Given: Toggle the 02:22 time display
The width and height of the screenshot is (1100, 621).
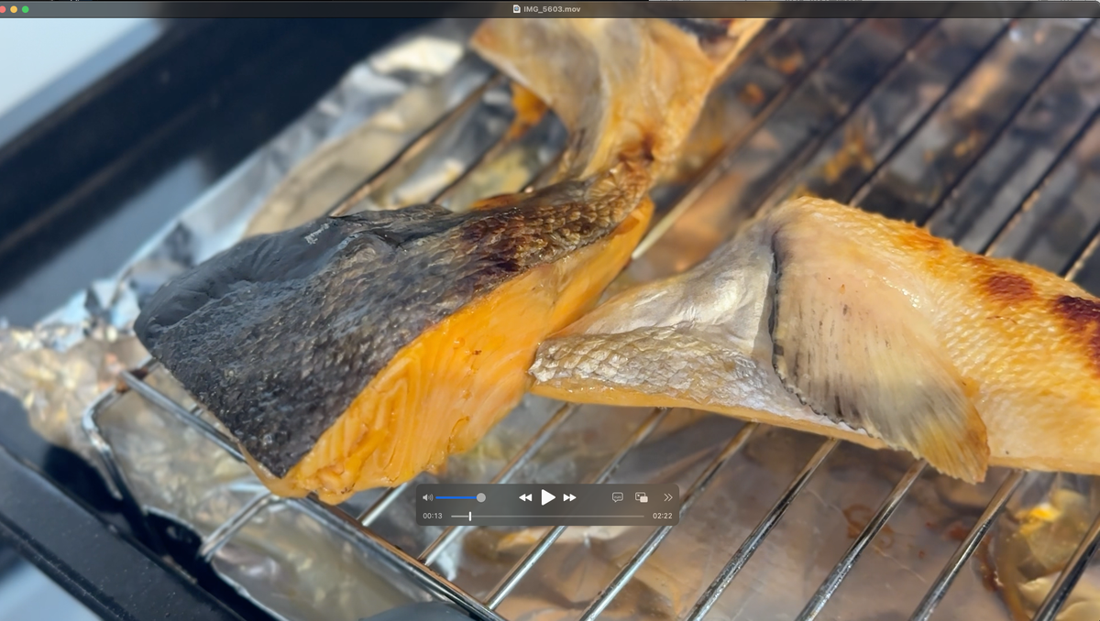Looking at the screenshot, I should click(662, 517).
